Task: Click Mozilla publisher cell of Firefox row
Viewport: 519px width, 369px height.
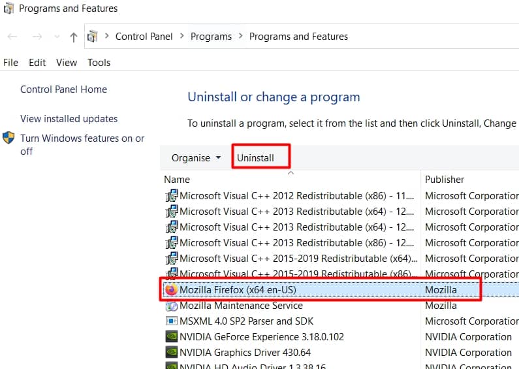Action: coord(441,290)
